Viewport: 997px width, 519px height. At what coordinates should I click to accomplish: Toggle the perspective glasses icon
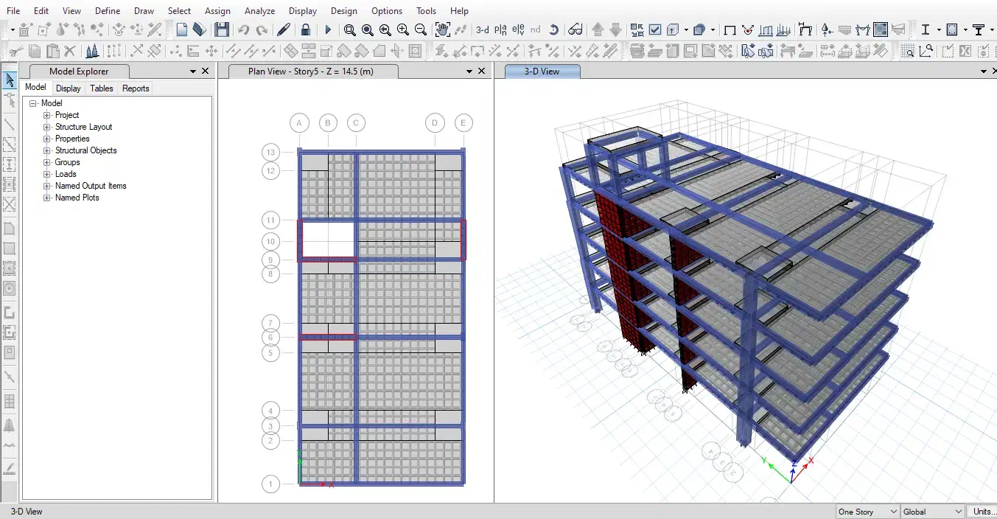point(576,30)
